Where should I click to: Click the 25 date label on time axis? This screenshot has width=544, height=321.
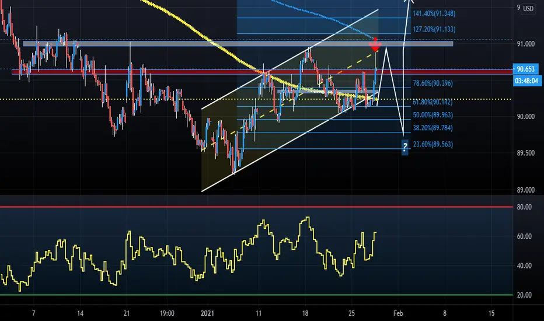pos(351,313)
